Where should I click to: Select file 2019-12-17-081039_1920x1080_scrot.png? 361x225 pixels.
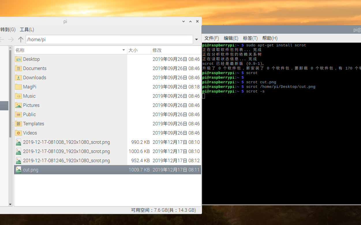(x=66, y=151)
